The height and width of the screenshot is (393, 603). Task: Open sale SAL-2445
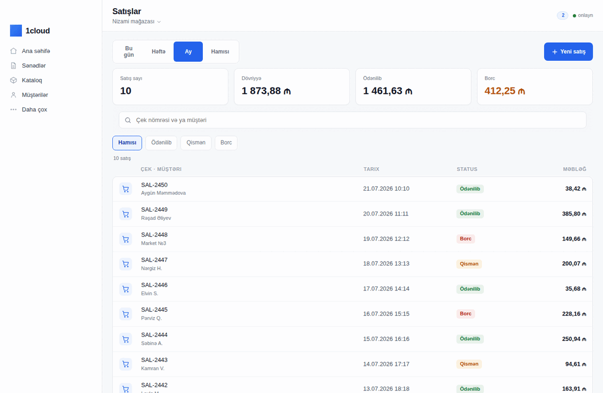pos(353,314)
